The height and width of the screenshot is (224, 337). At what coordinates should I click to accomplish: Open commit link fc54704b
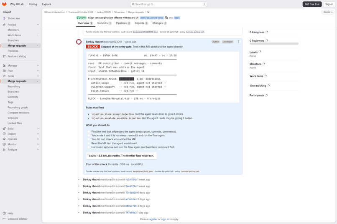point(131,180)
